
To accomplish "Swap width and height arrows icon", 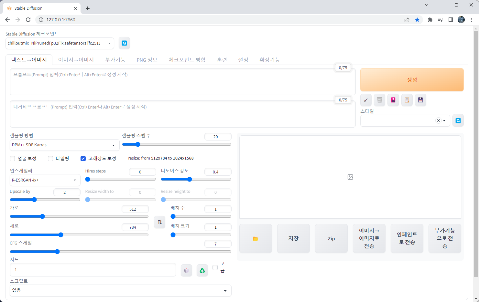I will pos(160,222).
